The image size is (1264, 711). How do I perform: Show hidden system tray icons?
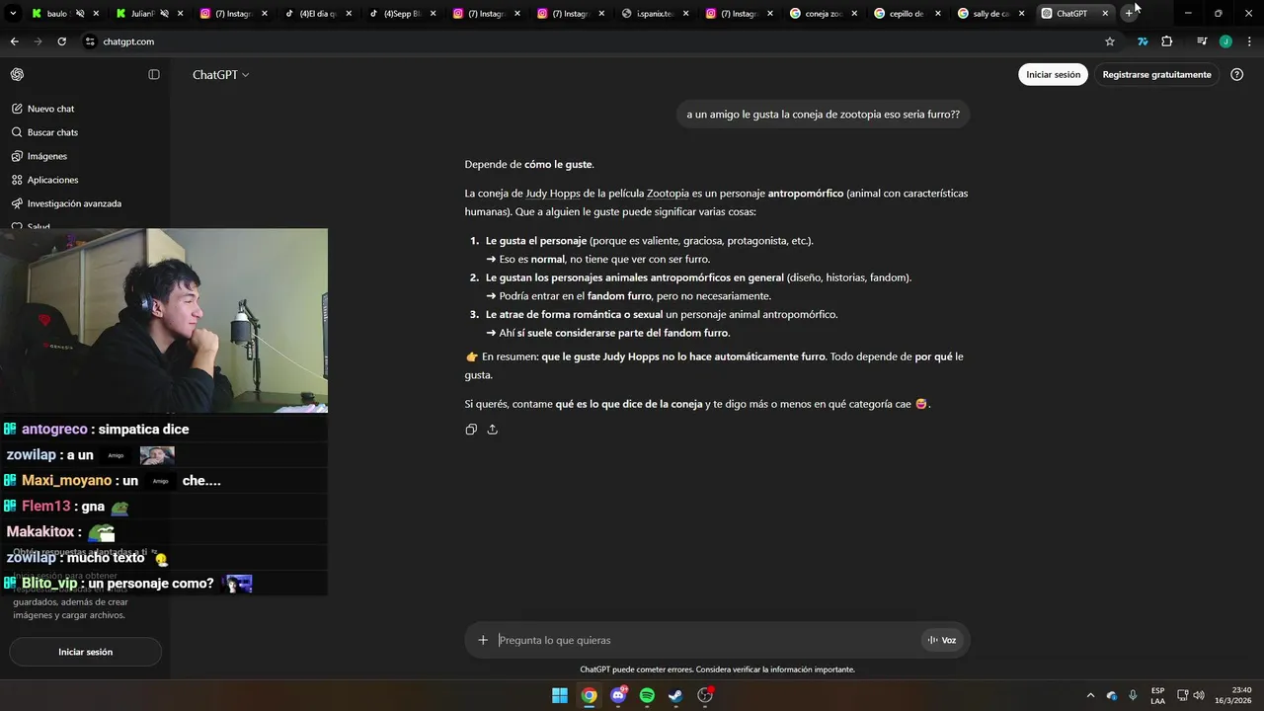pyautogui.click(x=1090, y=695)
